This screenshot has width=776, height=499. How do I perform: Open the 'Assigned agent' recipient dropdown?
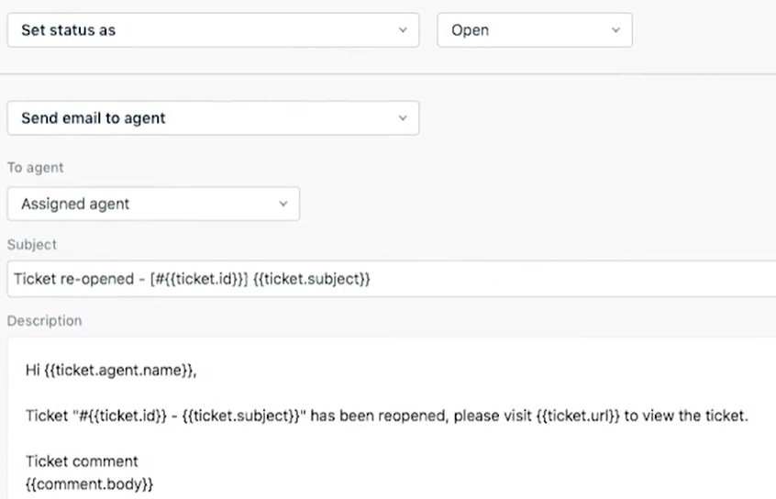click(153, 204)
